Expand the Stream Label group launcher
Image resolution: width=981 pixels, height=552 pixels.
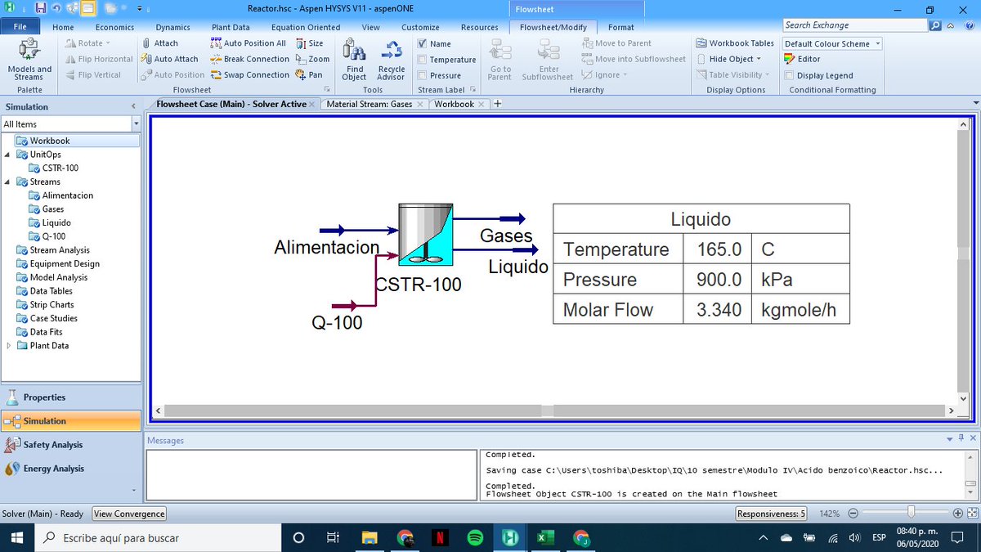(473, 89)
